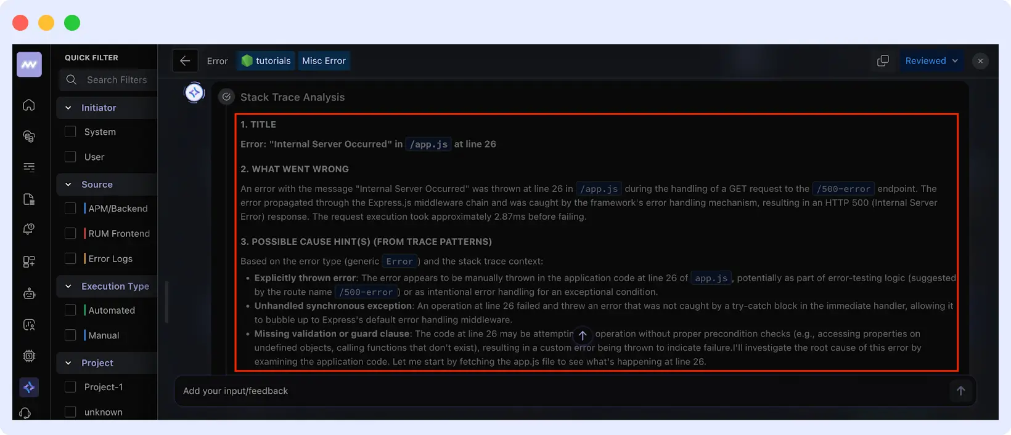Go back using the left arrow button
The height and width of the screenshot is (435, 1011).
tap(185, 61)
